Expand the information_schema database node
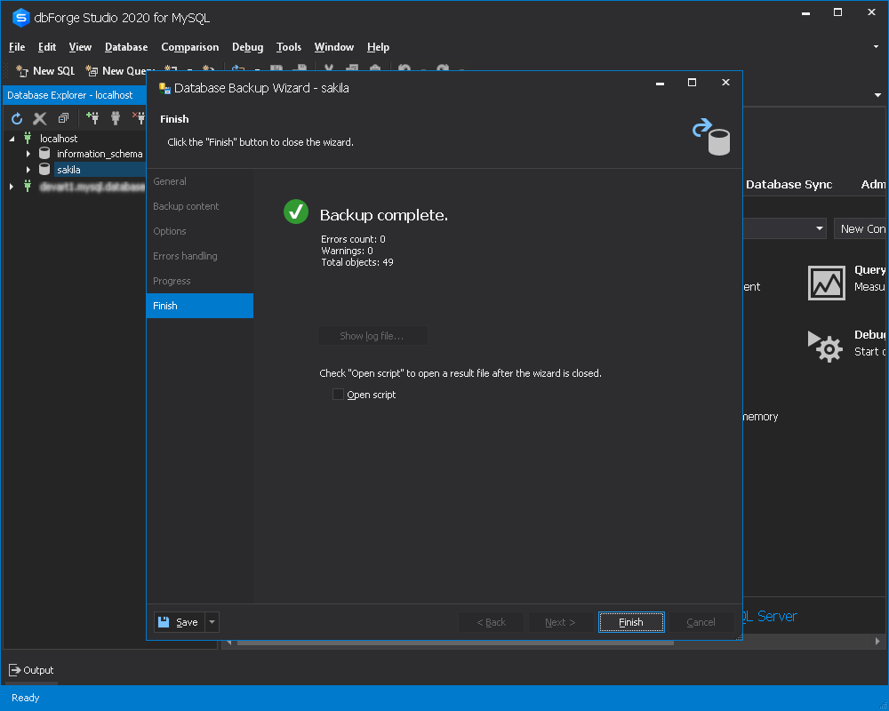 pyautogui.click(x=28, y=154)
